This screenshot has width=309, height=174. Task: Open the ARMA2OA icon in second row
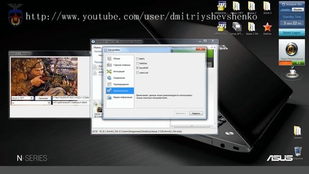tap(221, 29)
